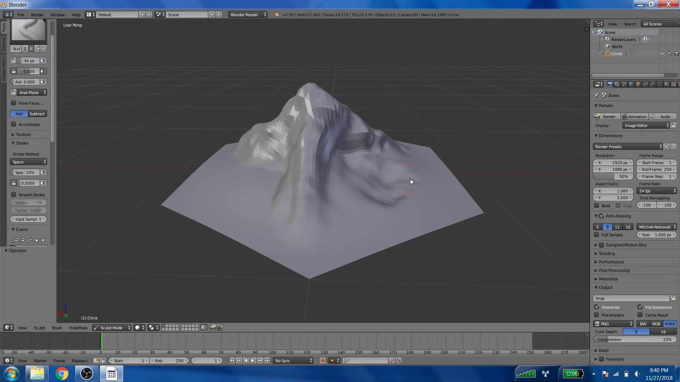Enable the Accumulate brush option
Image resolution: width=680 pixels, height=382 pixels.
coord(14,124)
